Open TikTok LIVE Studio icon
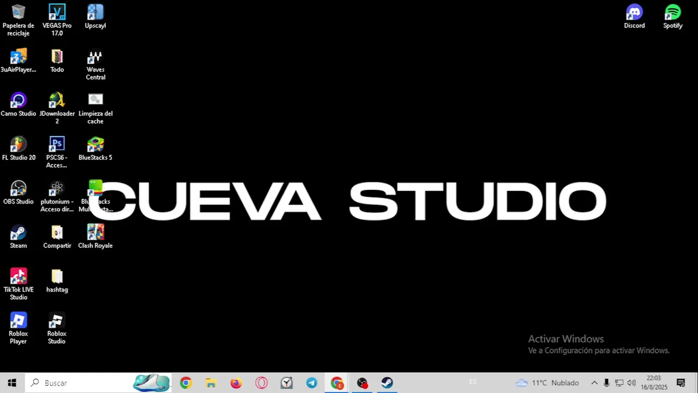 coord(18,284)
